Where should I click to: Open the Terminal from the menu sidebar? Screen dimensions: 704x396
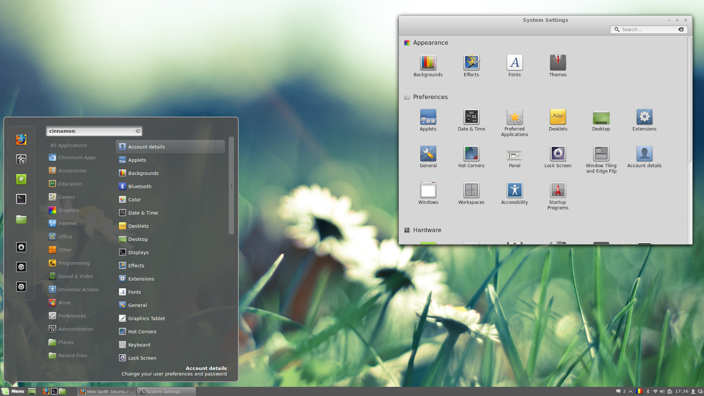pyautogui.click(x=21, y=199)
